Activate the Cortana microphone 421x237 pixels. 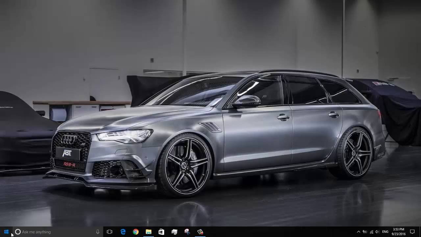pos(98,232)
